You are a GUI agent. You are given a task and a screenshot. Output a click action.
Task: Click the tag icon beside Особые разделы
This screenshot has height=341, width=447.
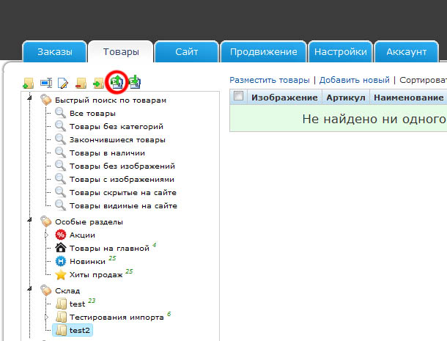46,221
